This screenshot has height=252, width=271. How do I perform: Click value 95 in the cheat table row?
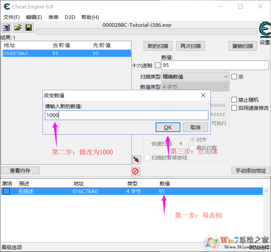pos(162,191)
